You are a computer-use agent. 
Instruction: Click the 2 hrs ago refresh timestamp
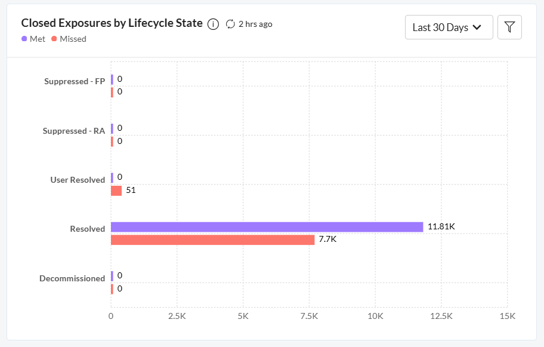point(255,24)
